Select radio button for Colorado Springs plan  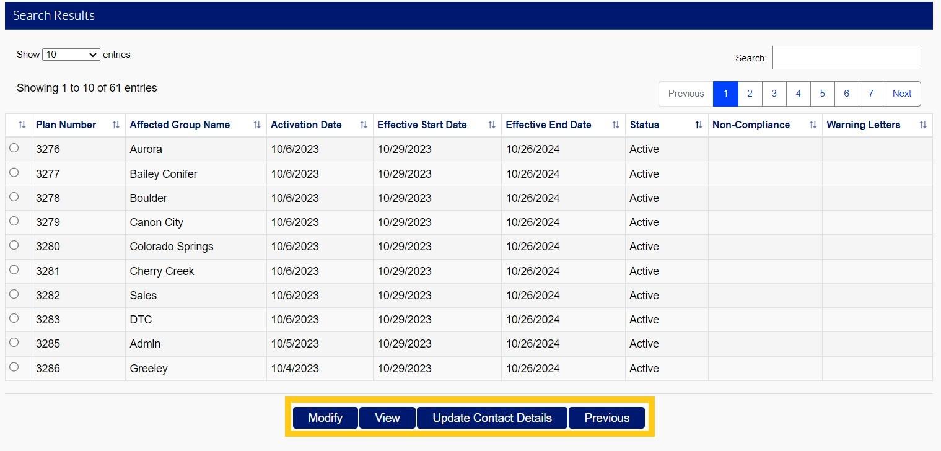14,245
